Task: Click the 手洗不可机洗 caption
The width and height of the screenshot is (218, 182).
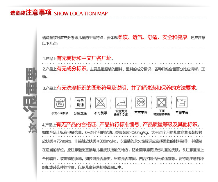Action: [x=60, y=113]
